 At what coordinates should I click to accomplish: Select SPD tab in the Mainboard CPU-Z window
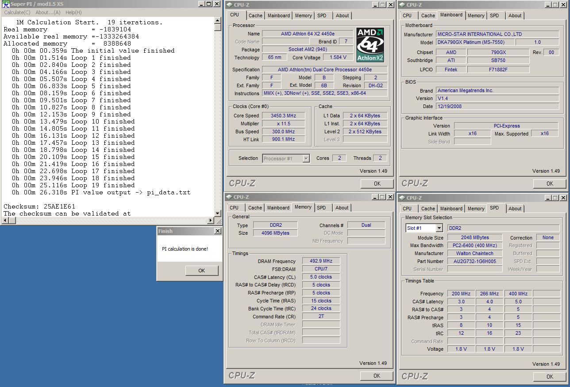pyautogui.click(x=494, y=15)
